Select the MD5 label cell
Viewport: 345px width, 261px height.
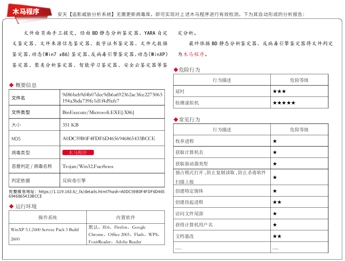point(34,138)
